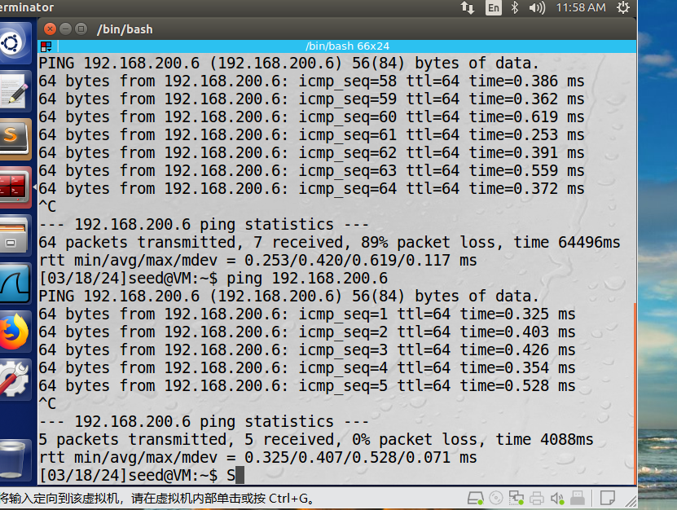
Task: Launch Wireshark from the dock
Action: pos(15,284)
